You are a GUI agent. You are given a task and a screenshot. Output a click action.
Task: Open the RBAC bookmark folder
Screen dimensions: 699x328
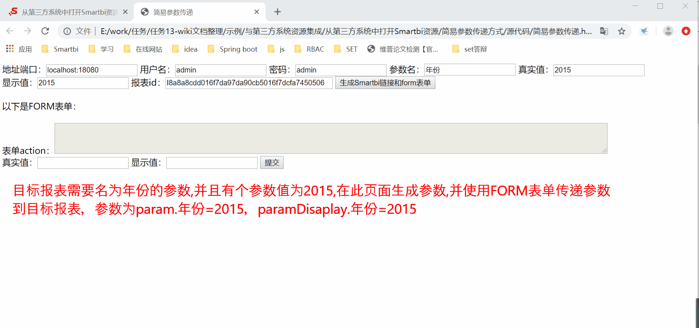pyautogui.click(x=310, y=49)
